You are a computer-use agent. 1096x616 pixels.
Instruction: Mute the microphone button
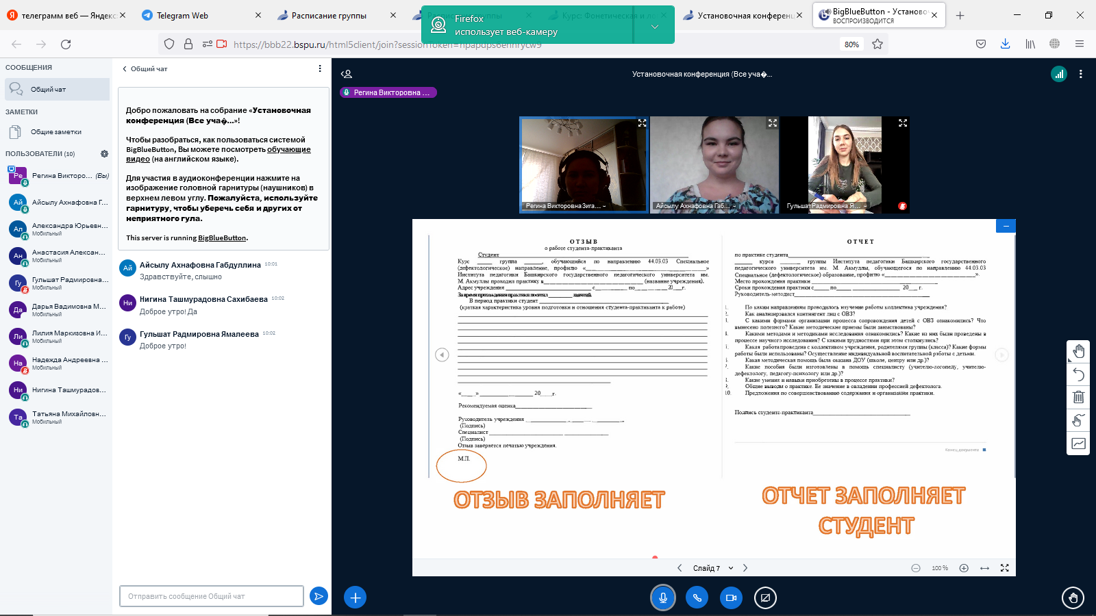coord(662,598)
